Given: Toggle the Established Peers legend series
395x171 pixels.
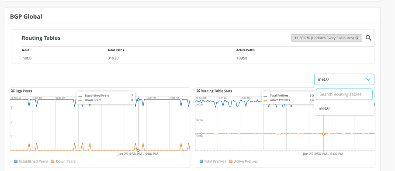Looking at the screenshot, I should point(31,161).
